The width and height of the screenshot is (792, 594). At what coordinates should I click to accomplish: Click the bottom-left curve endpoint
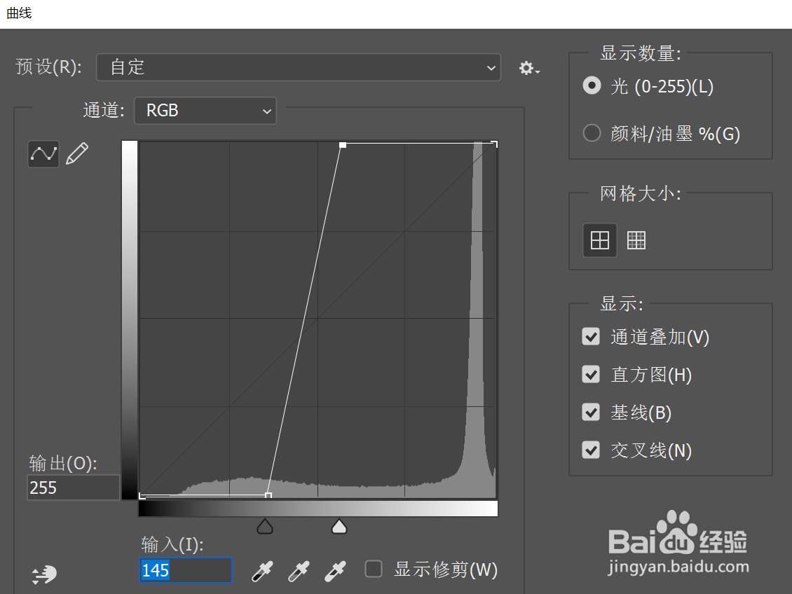(x=142, y=496)
